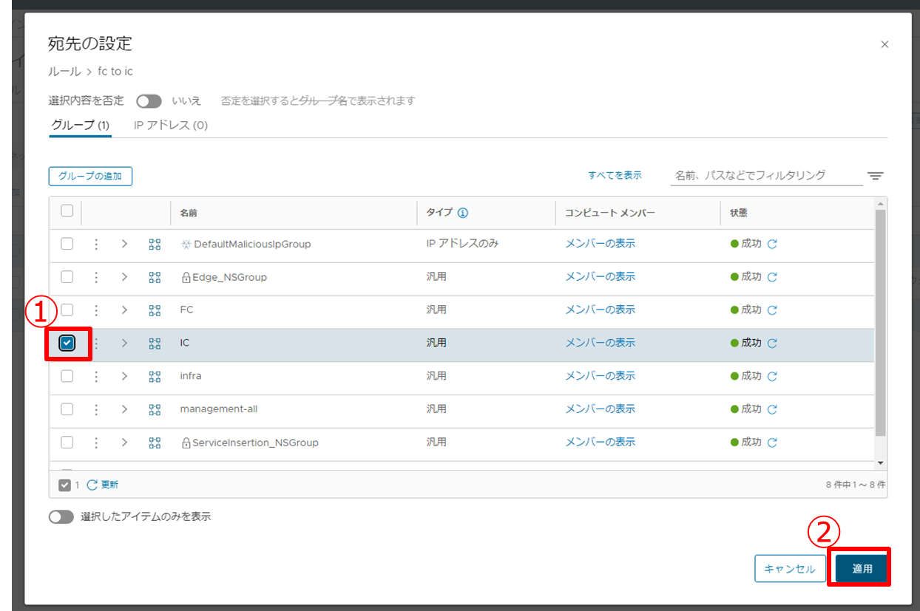The height and width of the screenshot is (611, 920).
Task: Expand the ServiceInsertion_NSGroup row
Action: 124,443
